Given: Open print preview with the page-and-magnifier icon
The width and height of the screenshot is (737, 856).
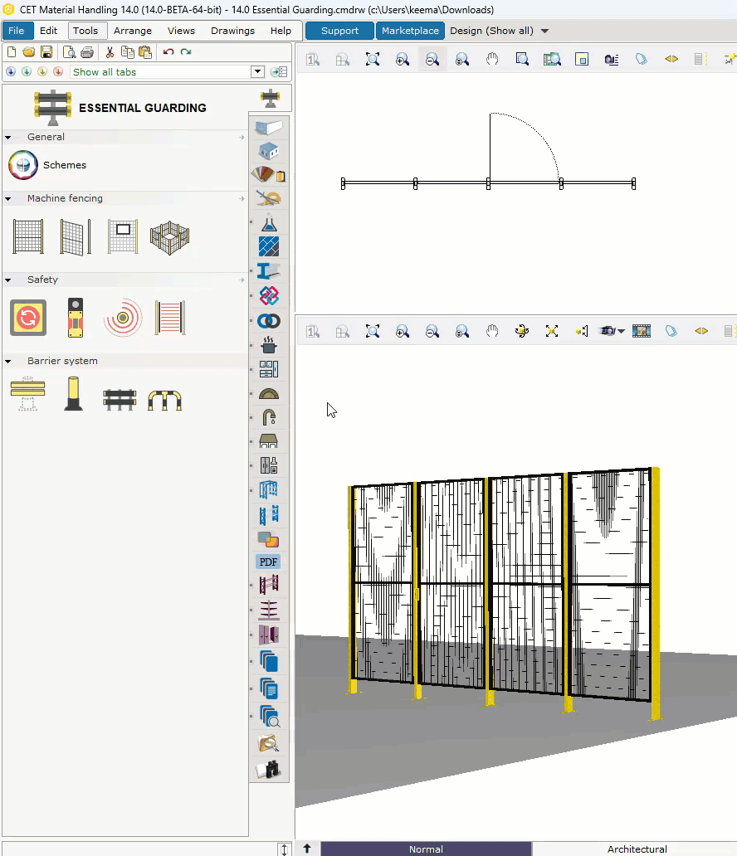Looking at the screenshot, I should (x=70, y=52).
